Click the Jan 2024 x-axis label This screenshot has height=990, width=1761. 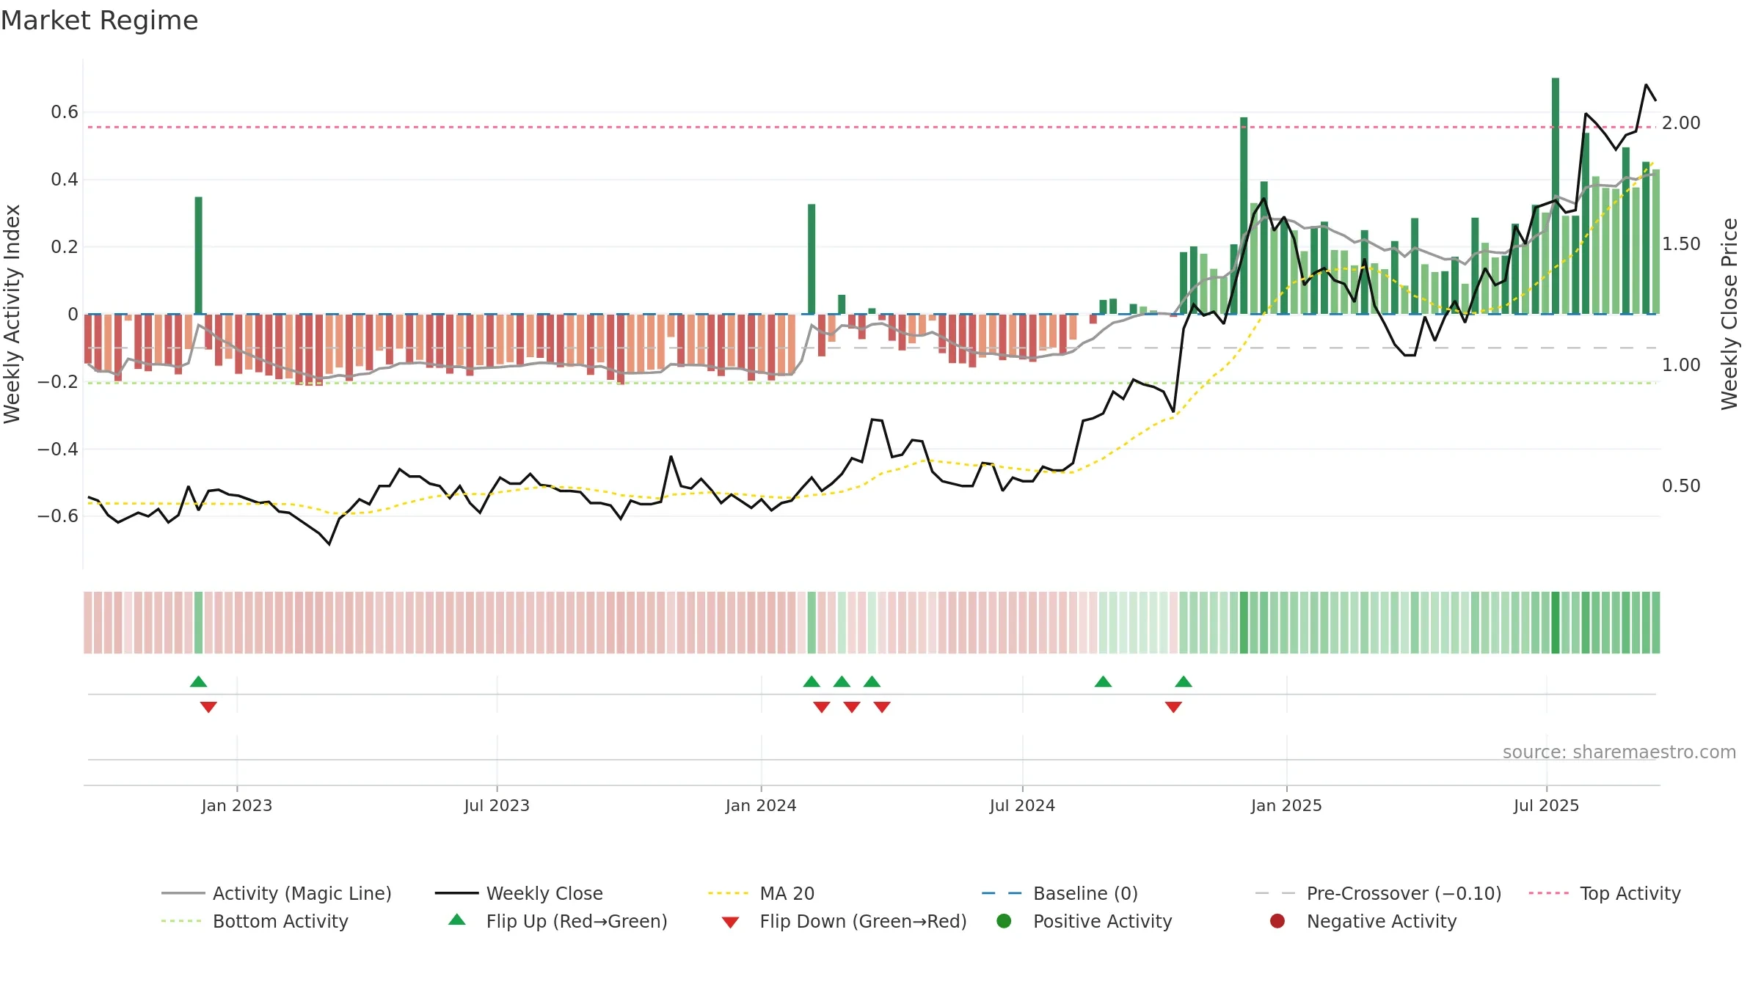tap(761, 805)
